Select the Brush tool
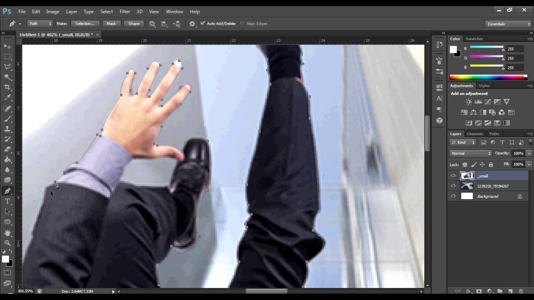This screenshot has height=300, width=534. 8,118
